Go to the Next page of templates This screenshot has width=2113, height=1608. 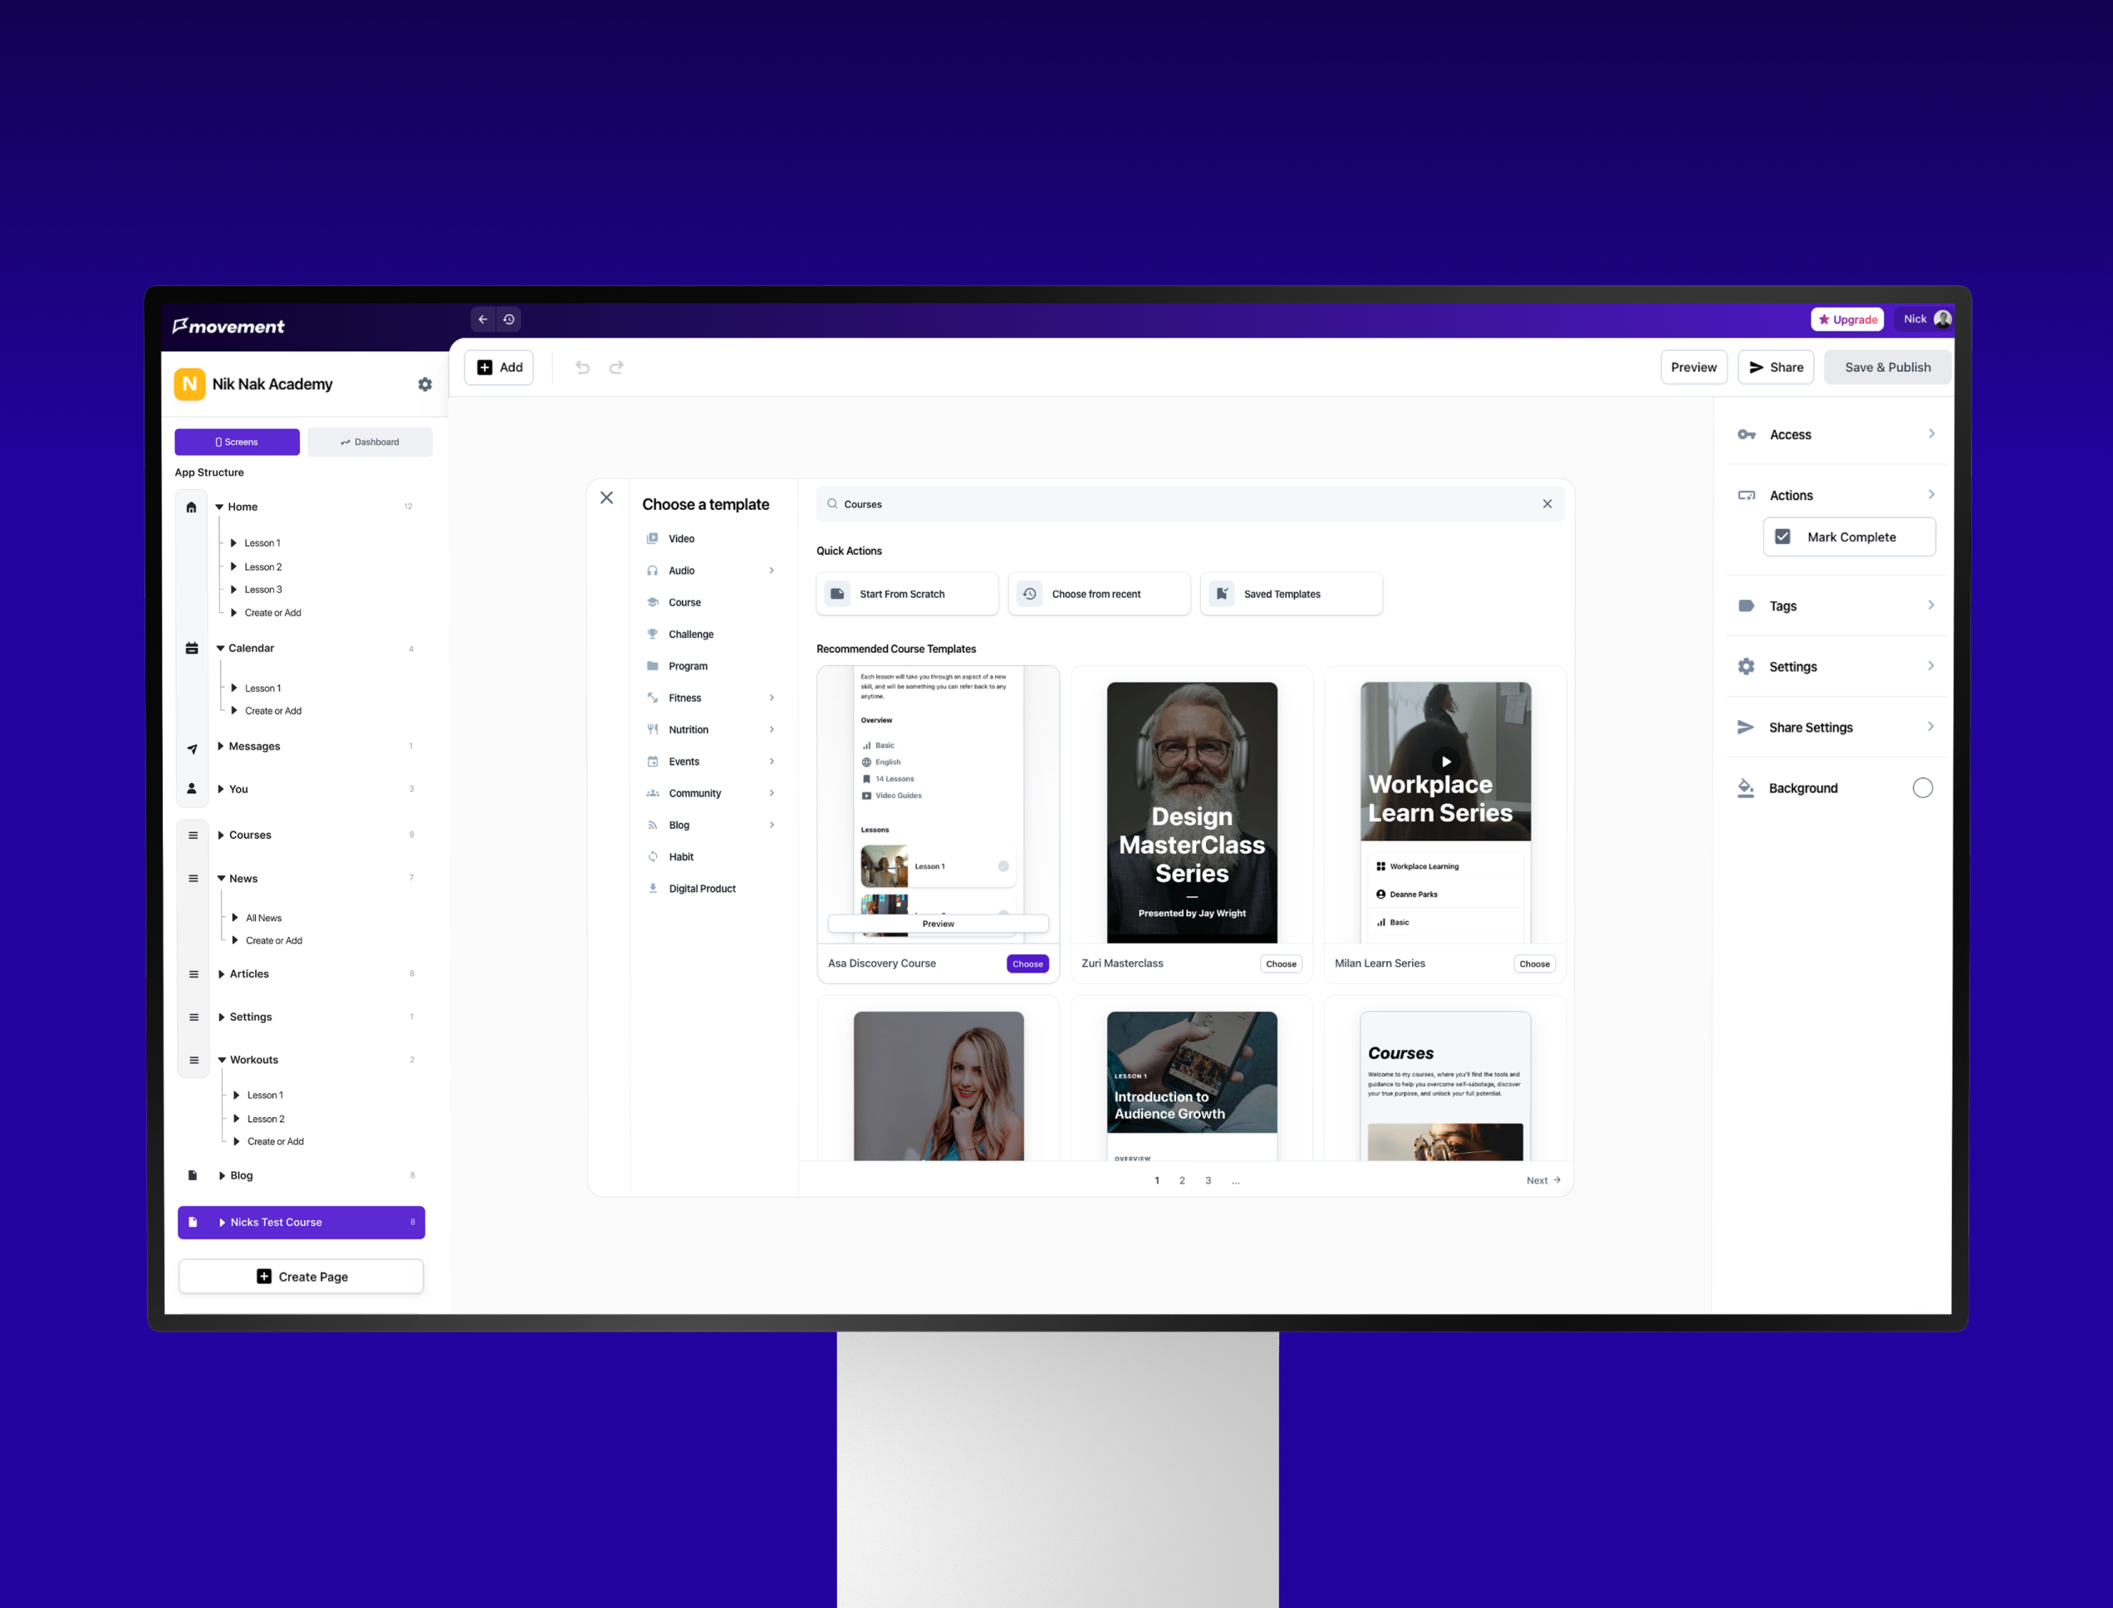pyautogui.click(x=1542, y=1180)
